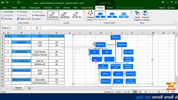Switch to the Formulas tab
Image resolution: width=178 pixels, height=100 pixels.
48,8
